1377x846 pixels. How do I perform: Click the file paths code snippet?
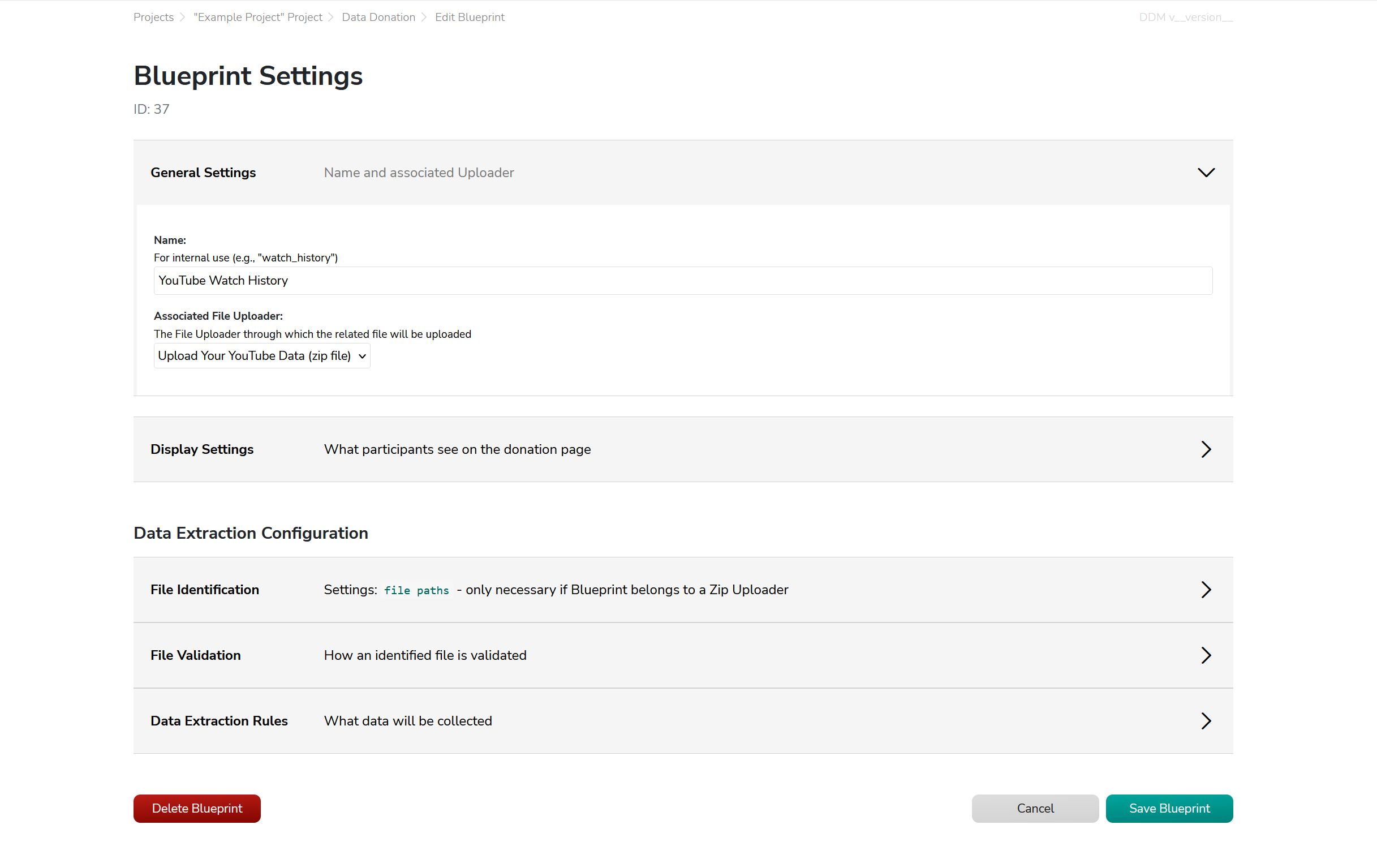tap(416, 590)
